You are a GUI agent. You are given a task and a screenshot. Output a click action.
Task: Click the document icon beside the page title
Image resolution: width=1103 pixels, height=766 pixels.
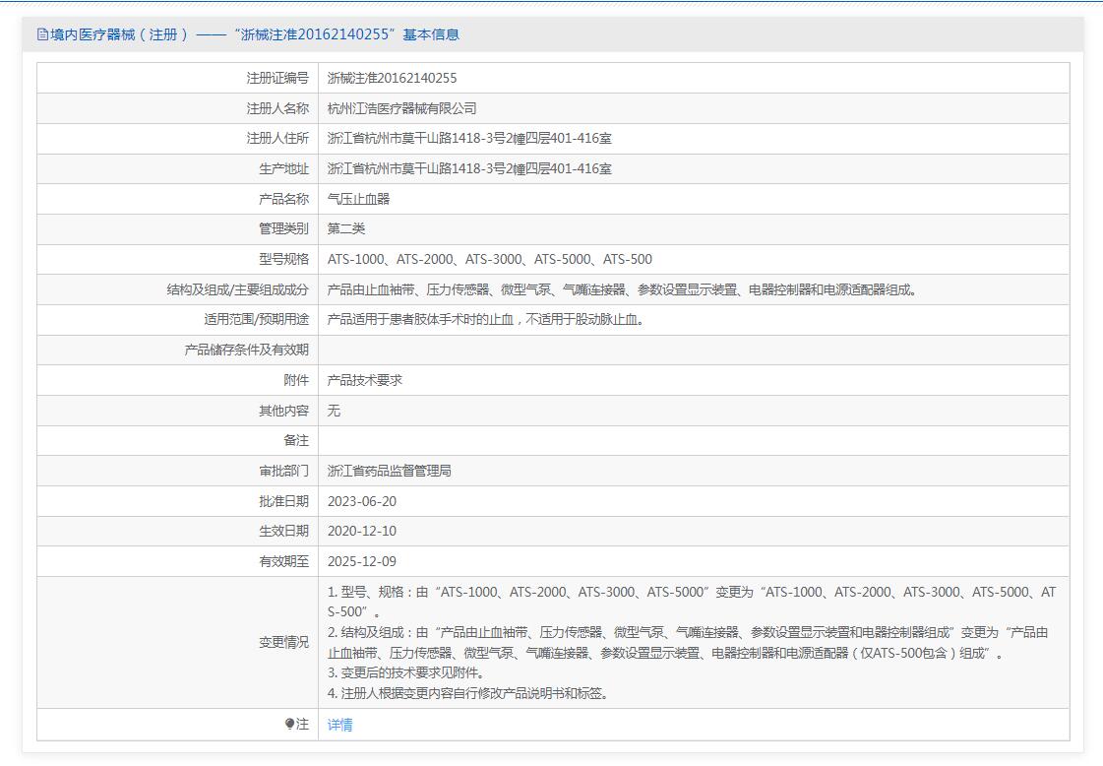click(42, 34)
